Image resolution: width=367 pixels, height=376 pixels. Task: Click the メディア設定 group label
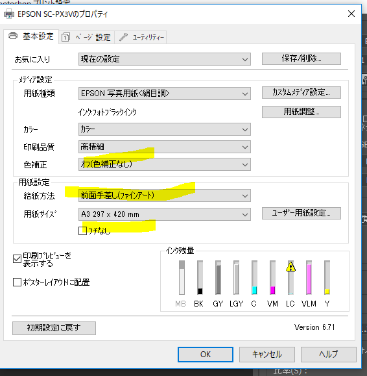coord(36,80)
